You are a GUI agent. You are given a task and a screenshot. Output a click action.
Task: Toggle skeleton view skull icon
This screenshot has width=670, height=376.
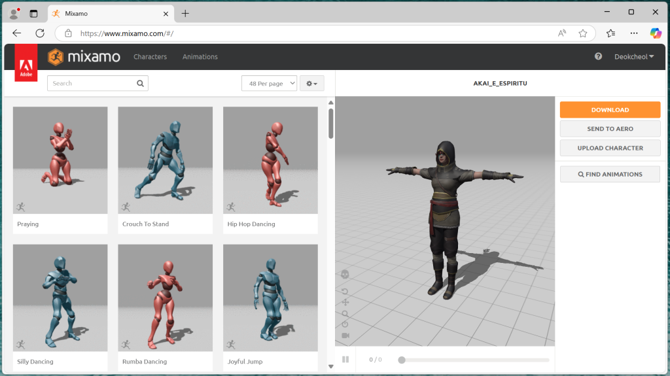point(345,274)
